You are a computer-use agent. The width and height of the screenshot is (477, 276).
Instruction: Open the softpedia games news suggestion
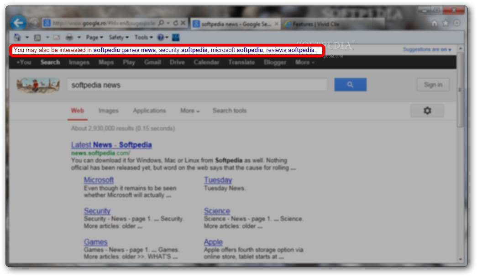(x=125, y=50)
